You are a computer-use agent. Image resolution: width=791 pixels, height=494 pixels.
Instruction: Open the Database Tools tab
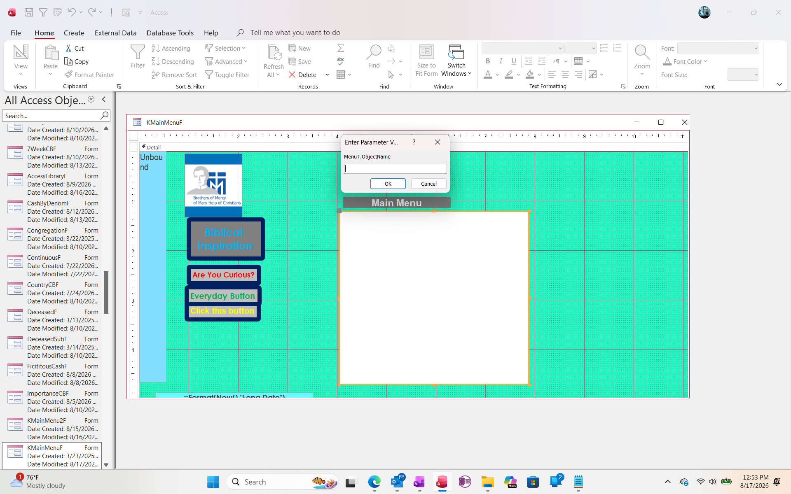(170, 33)
